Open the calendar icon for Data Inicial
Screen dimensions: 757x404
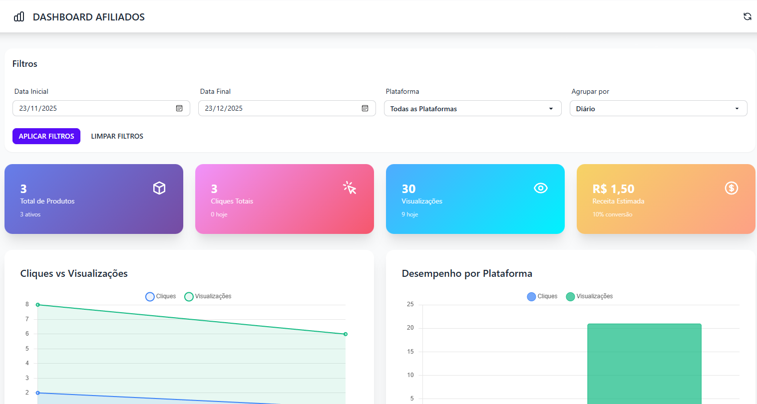click(179, 108)
